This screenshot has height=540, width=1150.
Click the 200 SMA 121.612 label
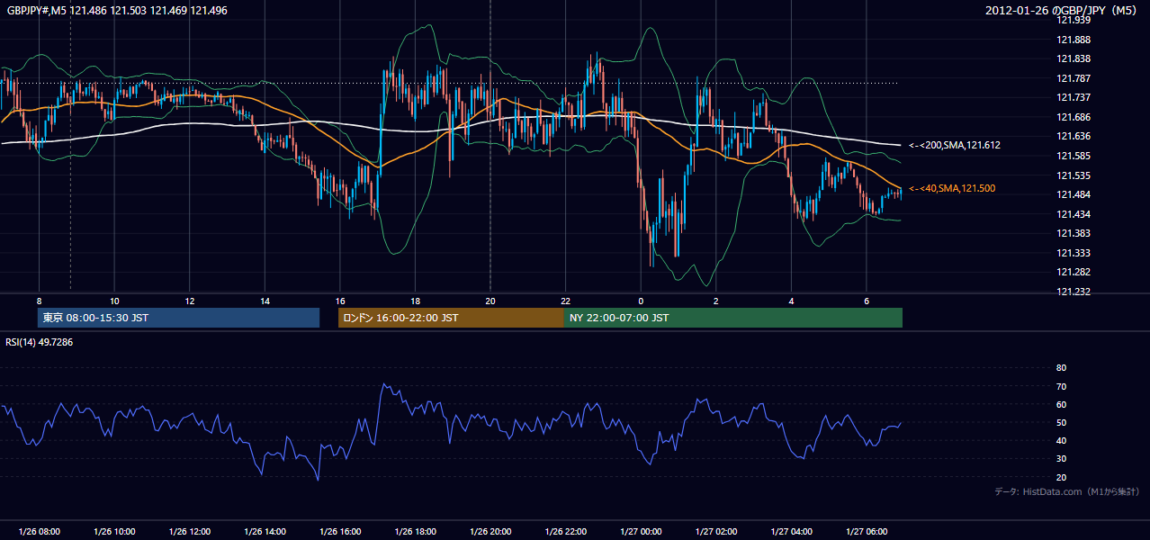[x=955, y=145]
